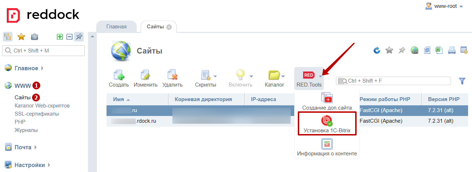Choose Создание доп.сайта in the dropdown

tap(327, 101)
